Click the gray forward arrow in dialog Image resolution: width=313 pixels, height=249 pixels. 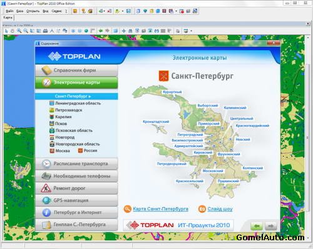pyautogui.click(x=270, y=226)
